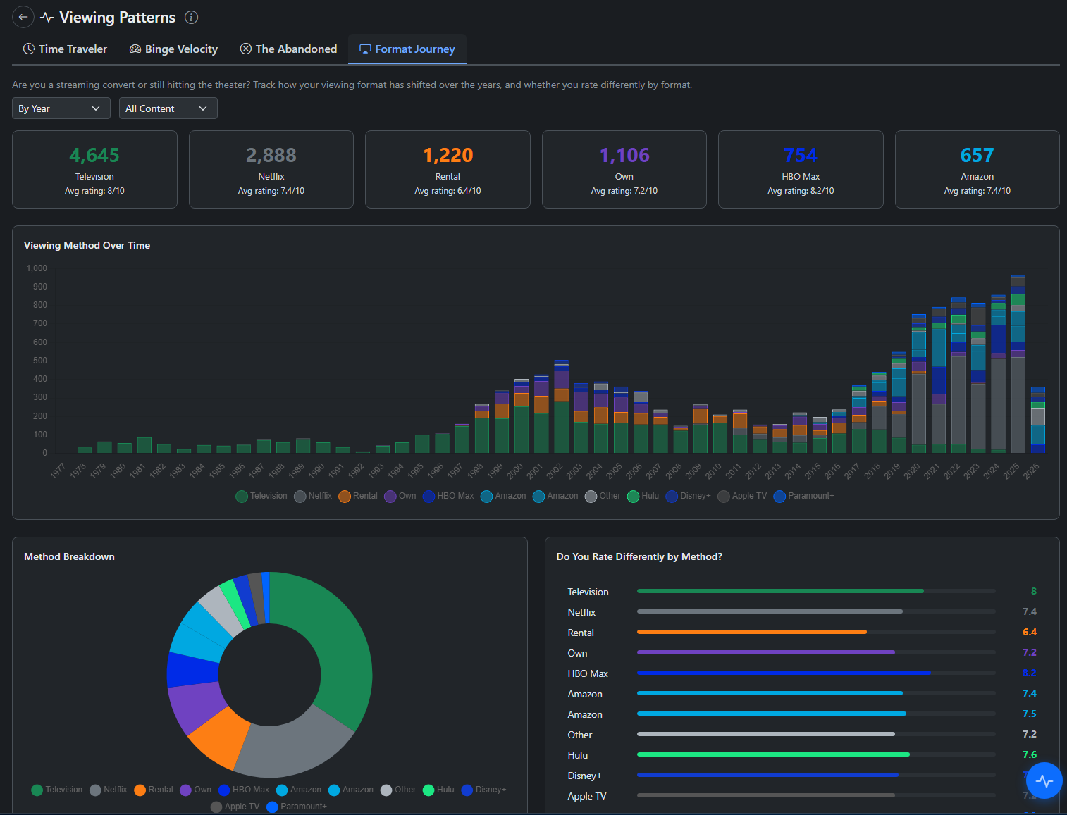Select the Television stat card
1067x815 pixels.
click(94, 169)
